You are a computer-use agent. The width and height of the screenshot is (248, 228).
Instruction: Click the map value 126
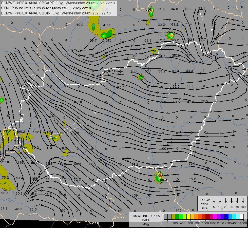tap(9, 100)
